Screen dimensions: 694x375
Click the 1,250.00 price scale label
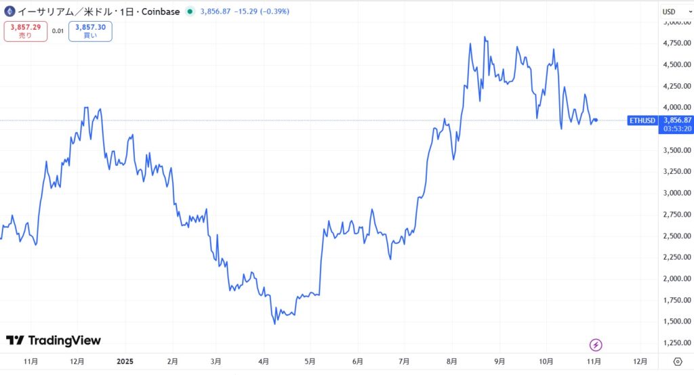tap(676, 343)
